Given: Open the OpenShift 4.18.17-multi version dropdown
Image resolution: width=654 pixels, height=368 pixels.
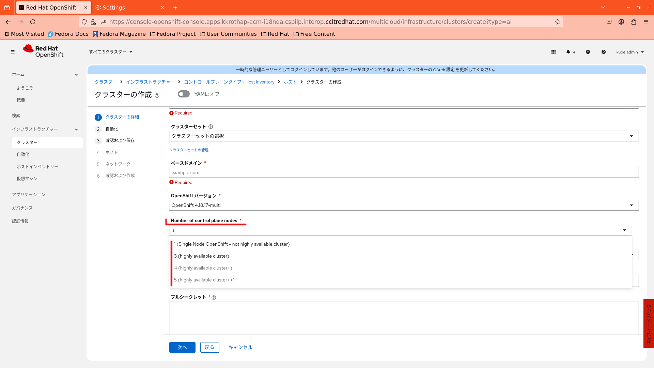Looking at the screenshot, I should point(403,205).
